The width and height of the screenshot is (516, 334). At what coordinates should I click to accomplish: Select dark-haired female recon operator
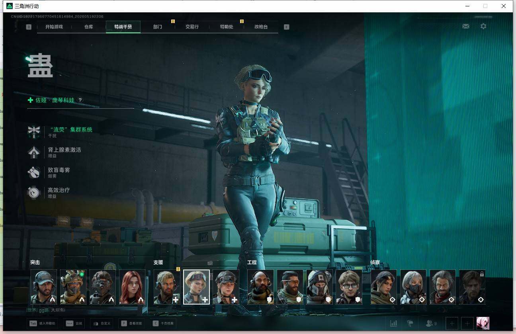(384, 287)
